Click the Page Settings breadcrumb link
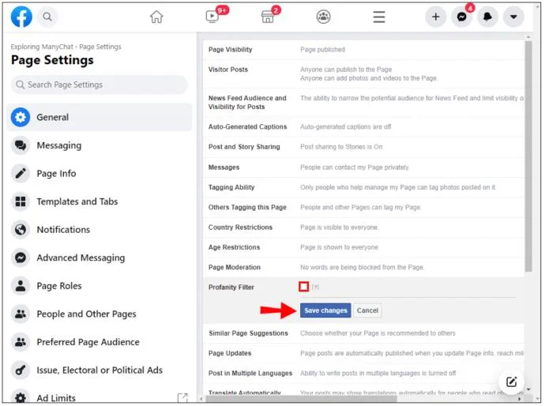 [100, 47]
